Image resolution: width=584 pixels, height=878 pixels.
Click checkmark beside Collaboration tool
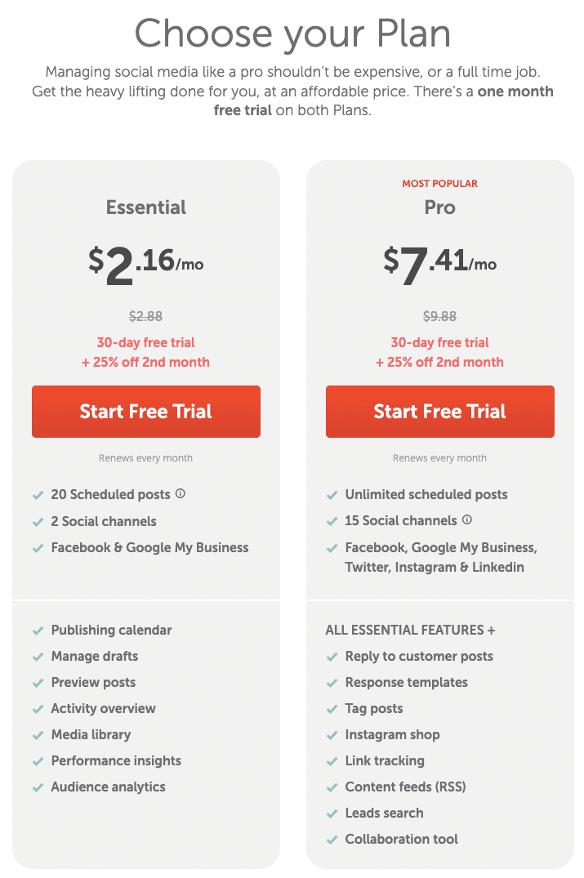332,840
